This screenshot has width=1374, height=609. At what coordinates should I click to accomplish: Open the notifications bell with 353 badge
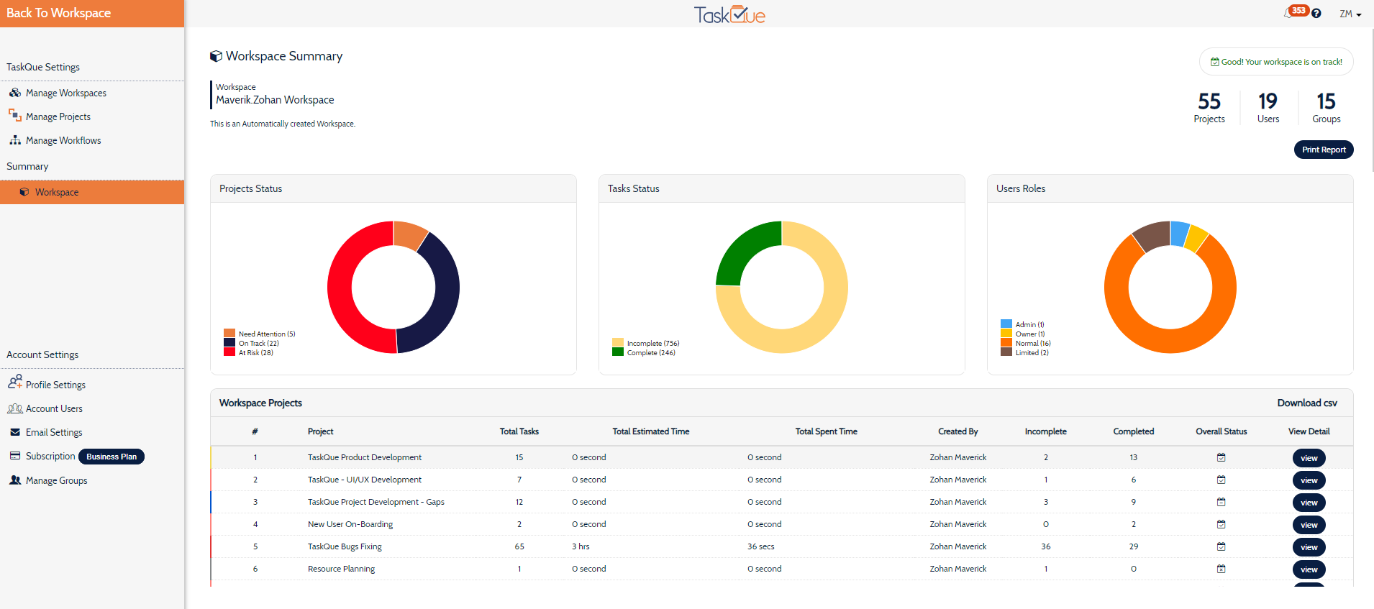[1289, 13]
